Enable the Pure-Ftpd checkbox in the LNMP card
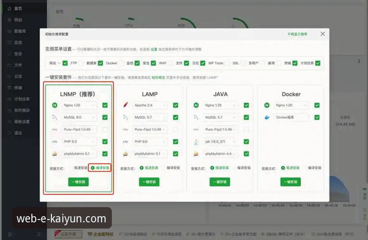This screenshot has height=240, width=368. click(x=105, y=130)
